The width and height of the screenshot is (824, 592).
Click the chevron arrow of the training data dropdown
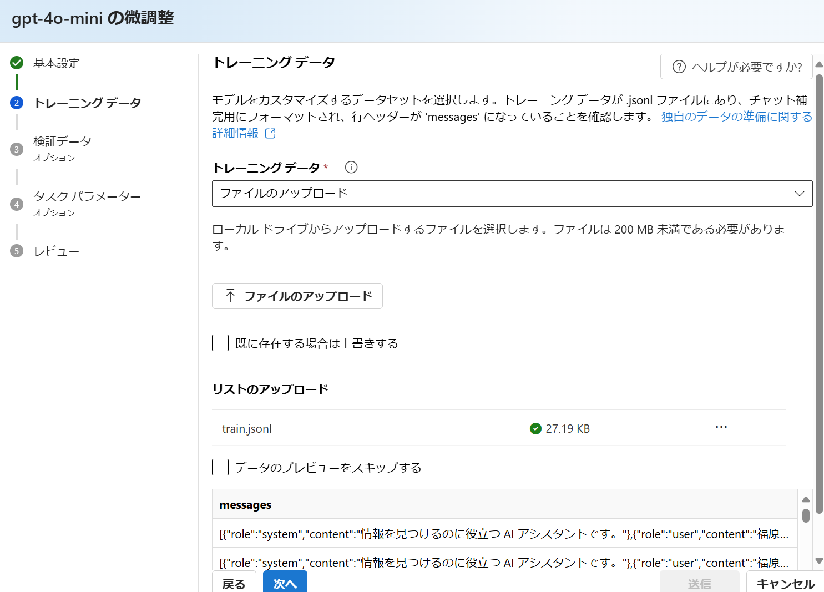pyautogui.click(x=799, y=194)
